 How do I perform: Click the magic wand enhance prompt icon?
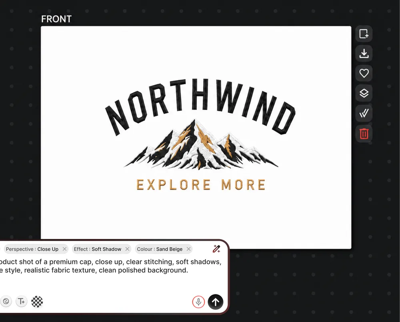click(216, 249)
